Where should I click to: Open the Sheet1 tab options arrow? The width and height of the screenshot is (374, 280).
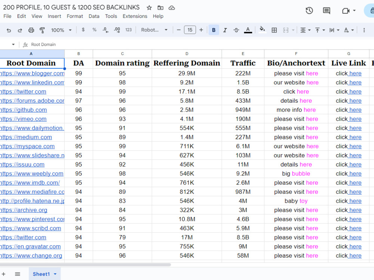(55, 274)
